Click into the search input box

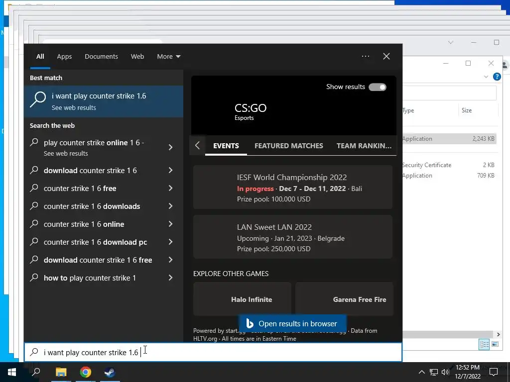213,352
